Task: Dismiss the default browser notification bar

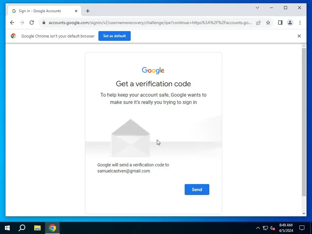Action: pos(299,36)
